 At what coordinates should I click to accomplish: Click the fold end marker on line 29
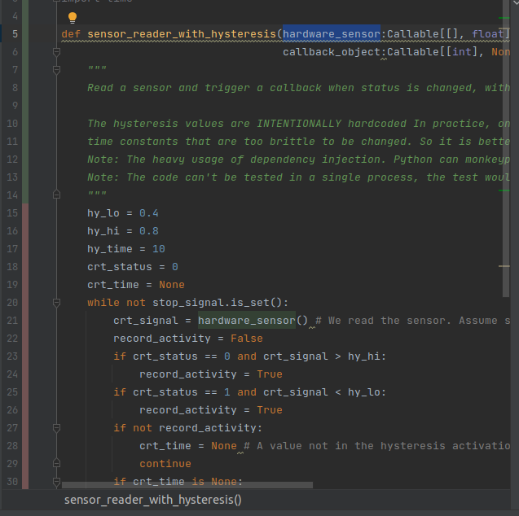click(x=56, y=464)
